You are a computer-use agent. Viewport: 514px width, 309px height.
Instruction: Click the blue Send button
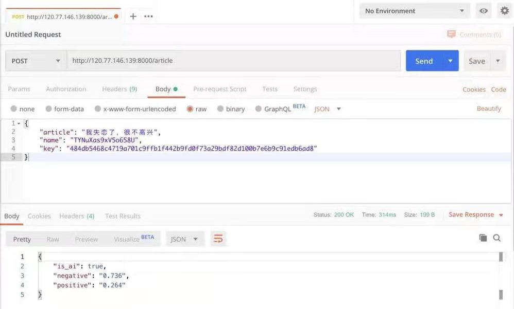coord(424,61)
